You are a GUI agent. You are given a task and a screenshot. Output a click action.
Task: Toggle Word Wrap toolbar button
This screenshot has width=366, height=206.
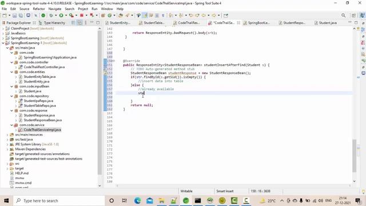click(151, 15)
